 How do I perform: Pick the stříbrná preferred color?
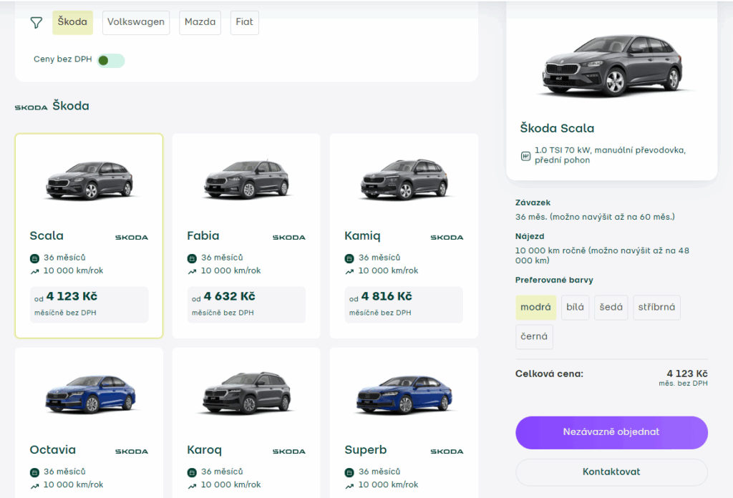tap(656, 308)
